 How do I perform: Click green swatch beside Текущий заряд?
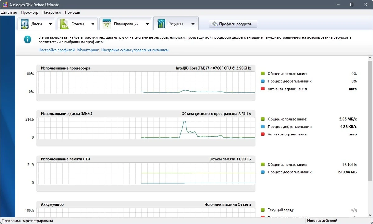coord(263,210)
